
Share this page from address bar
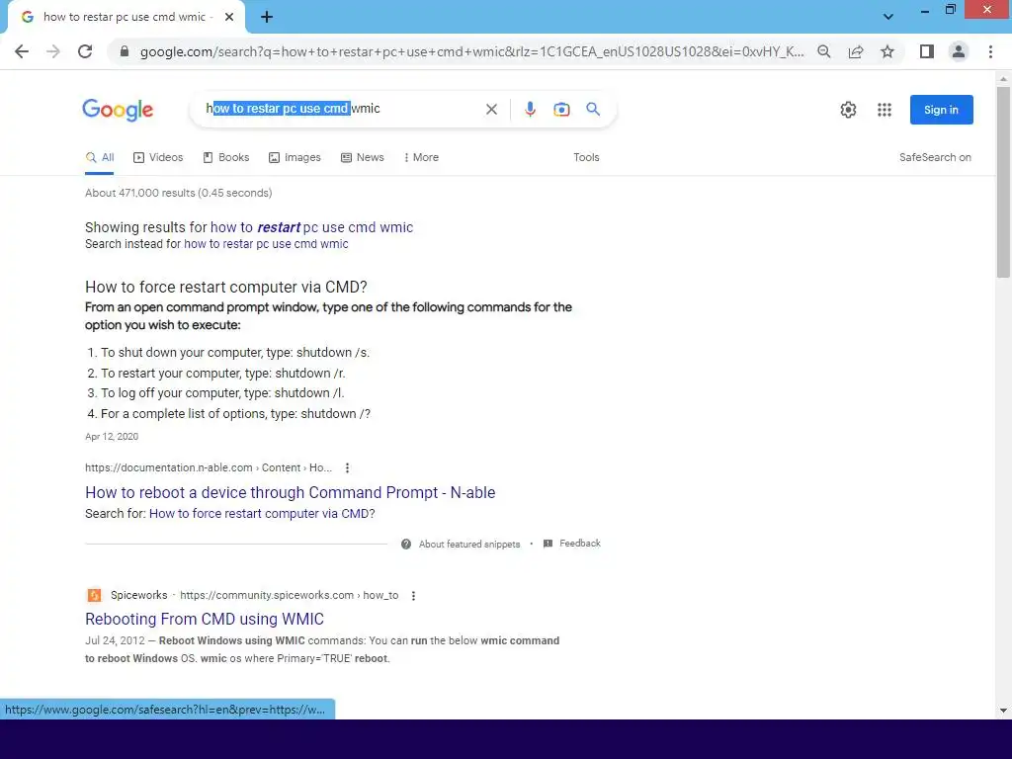point(856,51)
